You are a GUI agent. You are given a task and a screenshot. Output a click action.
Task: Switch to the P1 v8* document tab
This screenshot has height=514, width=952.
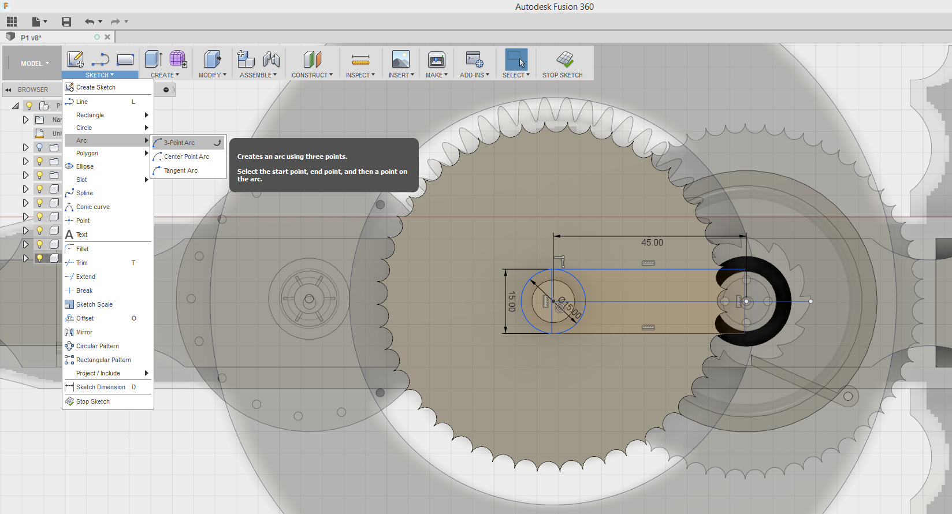coord(31,38)
